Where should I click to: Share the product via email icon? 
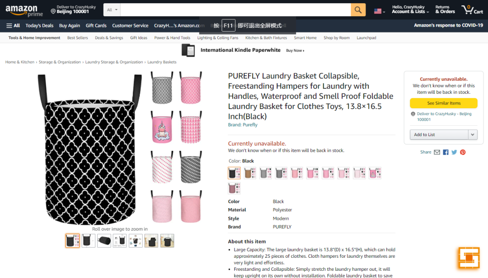point(437,152)
